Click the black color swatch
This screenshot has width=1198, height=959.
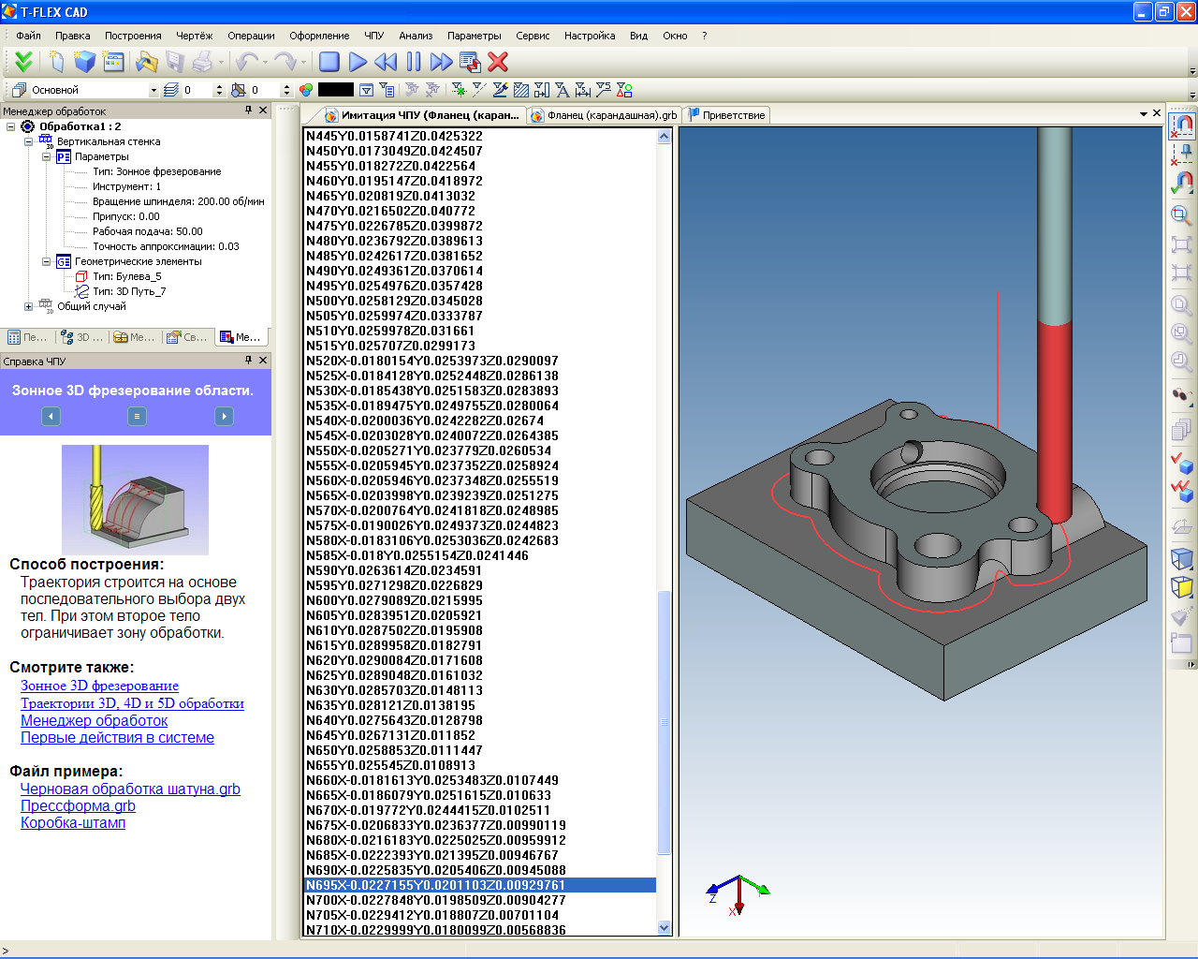tap(335, 90)
